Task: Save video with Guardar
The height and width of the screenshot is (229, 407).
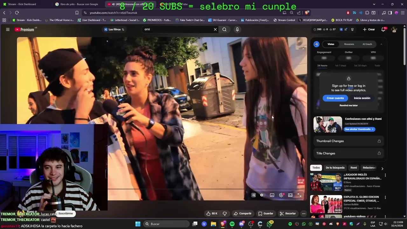Action: (266, 213)
